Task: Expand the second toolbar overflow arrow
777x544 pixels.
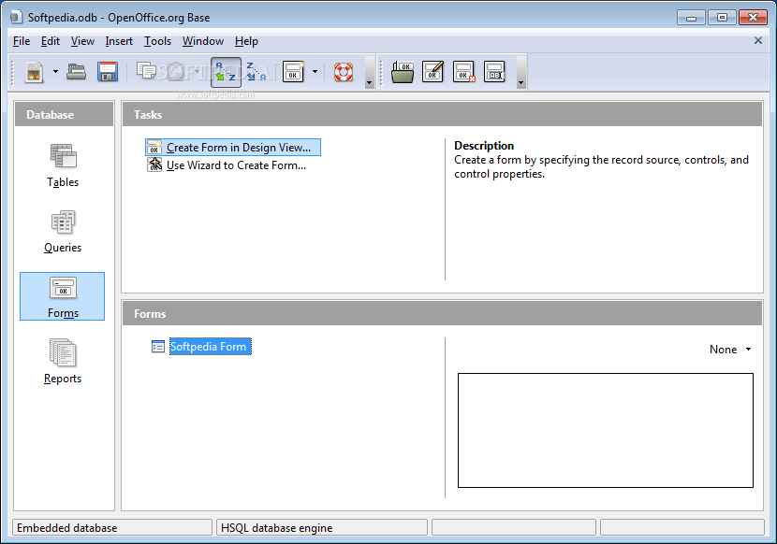Action: (x=520, y=73)
